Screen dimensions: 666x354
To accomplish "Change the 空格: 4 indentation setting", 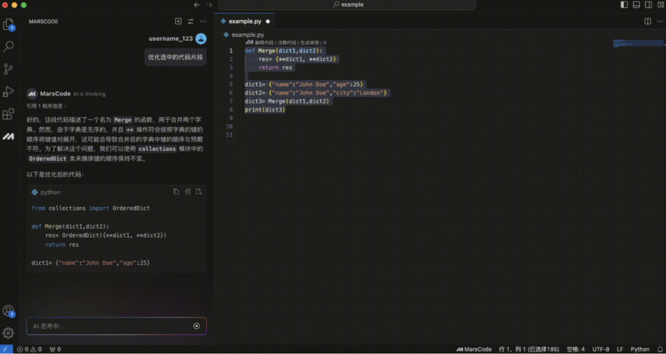I will click(575, 349).
